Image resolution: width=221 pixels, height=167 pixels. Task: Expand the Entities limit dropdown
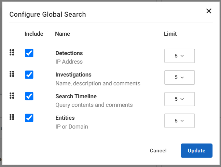179,121
